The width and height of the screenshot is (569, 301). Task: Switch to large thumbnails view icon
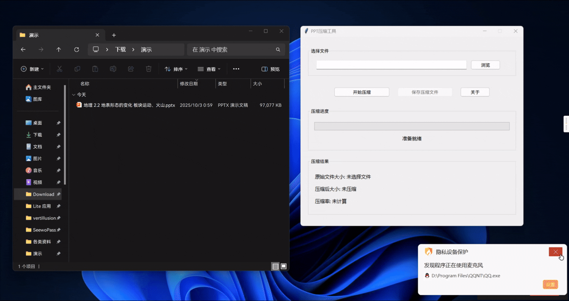pyautogui.click(x=283, y=266)
